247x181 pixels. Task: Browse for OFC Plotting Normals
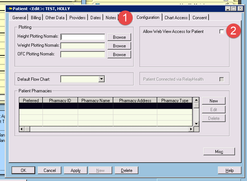[x=119, y=55]
